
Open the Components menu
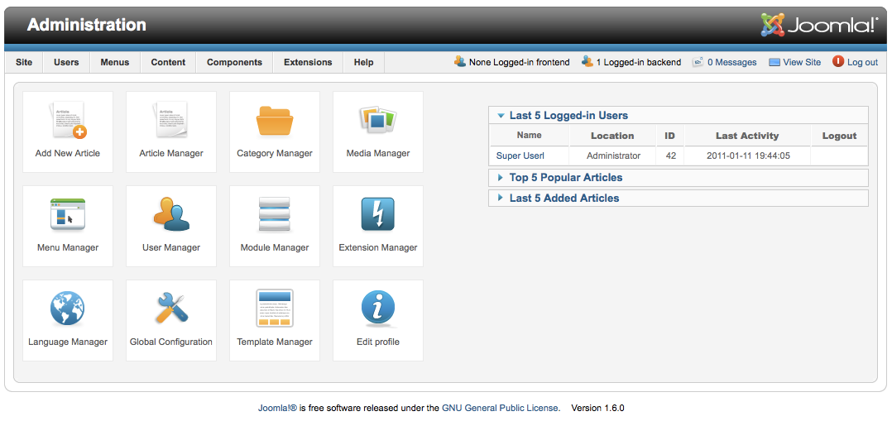click(x=234, y=63)
